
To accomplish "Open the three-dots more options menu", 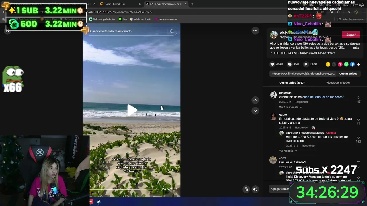I will point(255,31).
